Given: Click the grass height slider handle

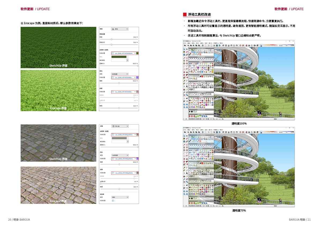Looking at the screenshot, I should tap(111, 39).
